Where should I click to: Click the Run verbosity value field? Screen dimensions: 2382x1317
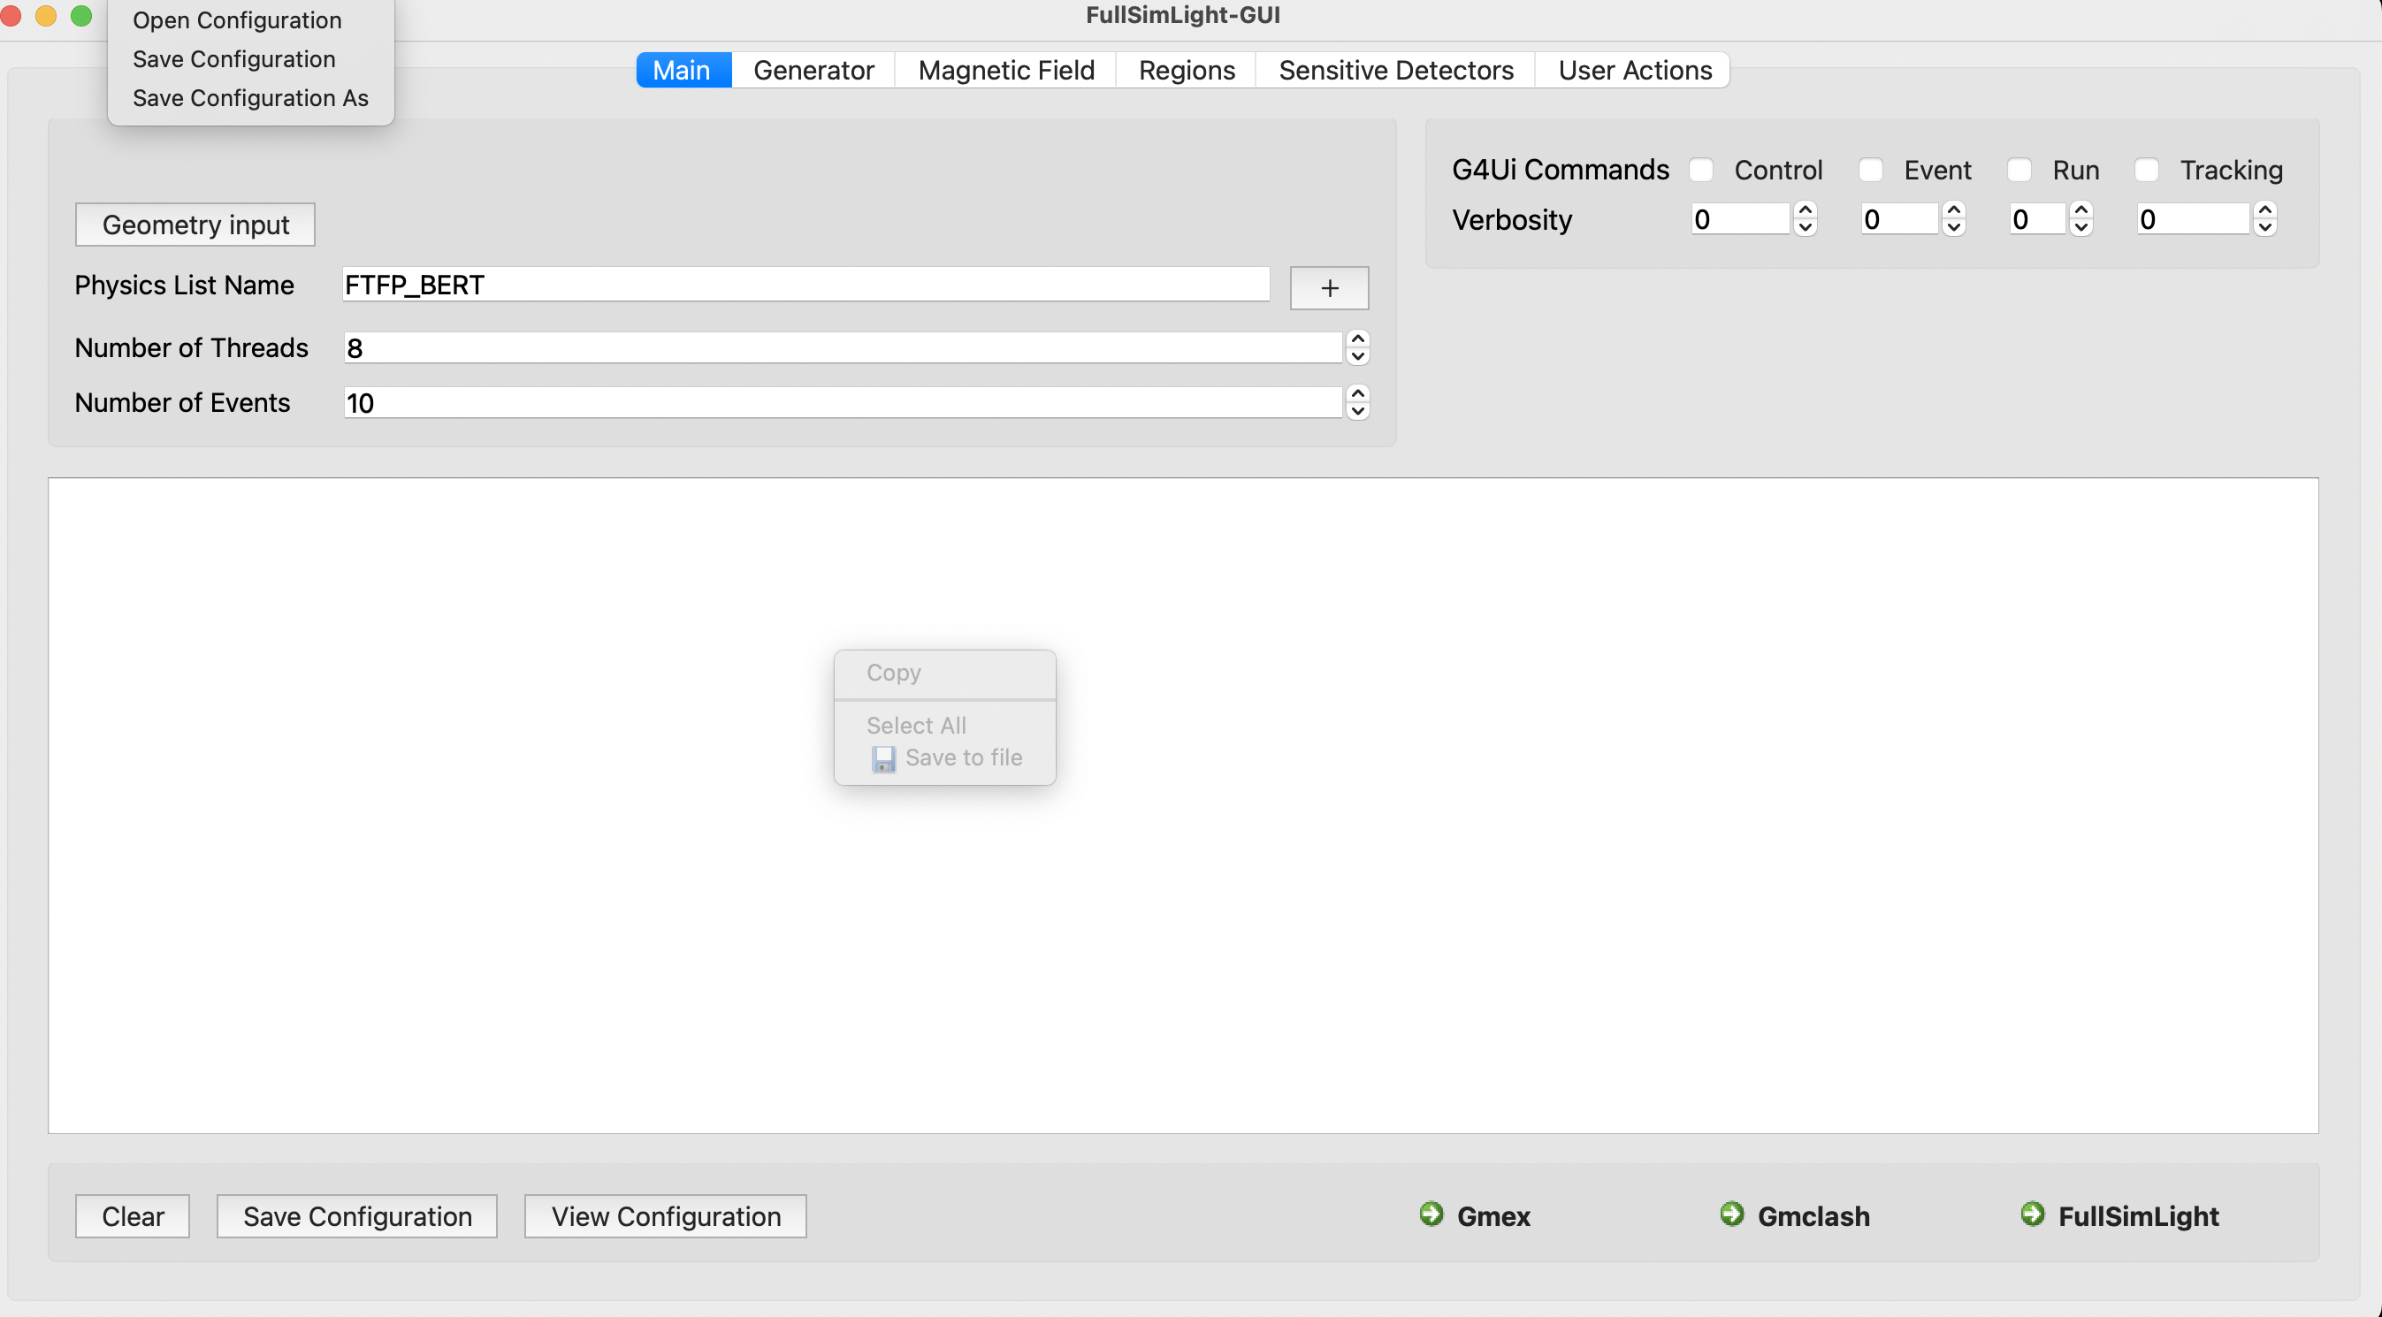[x=2038, y=219]
